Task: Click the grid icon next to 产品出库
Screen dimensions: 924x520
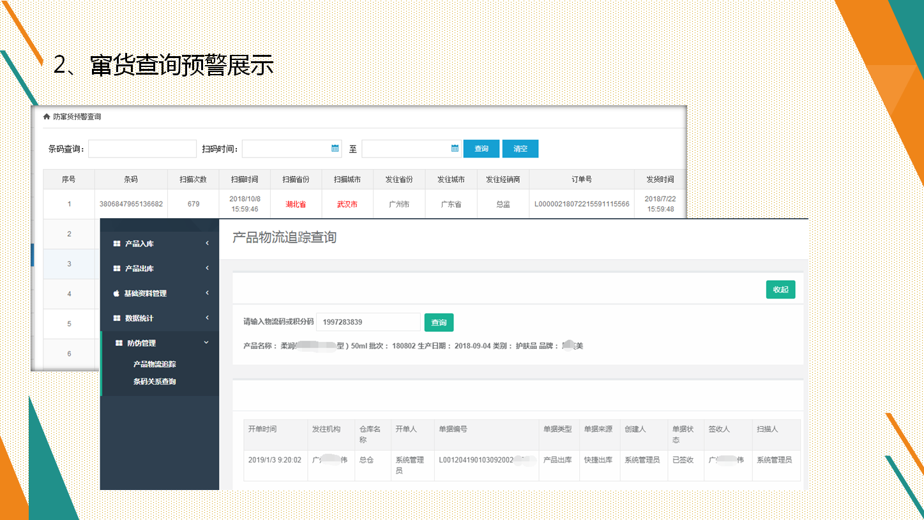Action: [117, 269]
